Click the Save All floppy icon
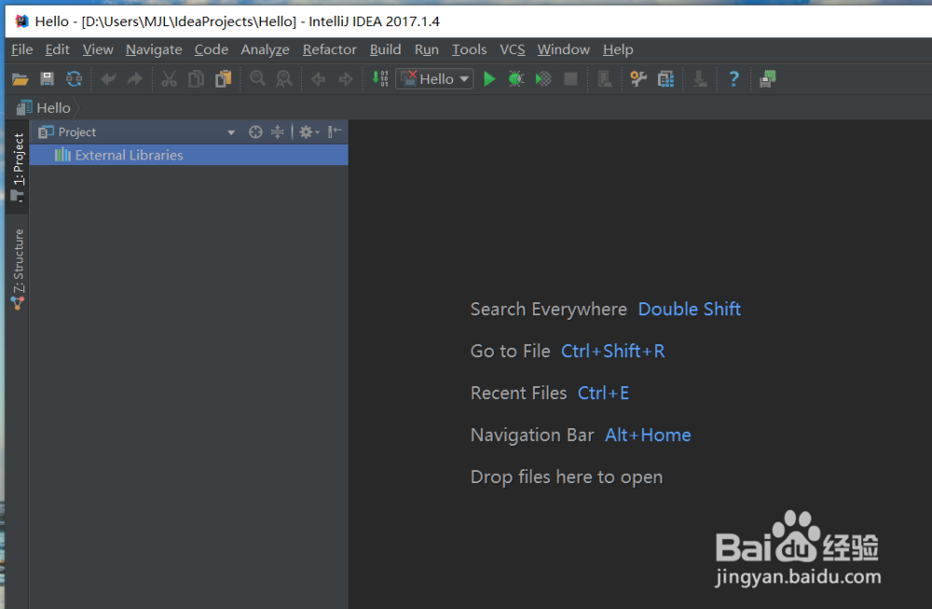Viewport: 932px width, 609px height. point(47,79)
